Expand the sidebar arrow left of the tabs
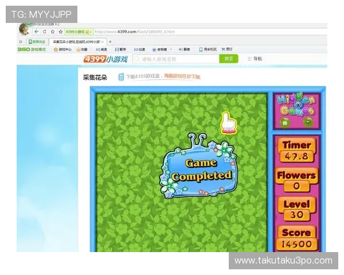 point(21,42)
